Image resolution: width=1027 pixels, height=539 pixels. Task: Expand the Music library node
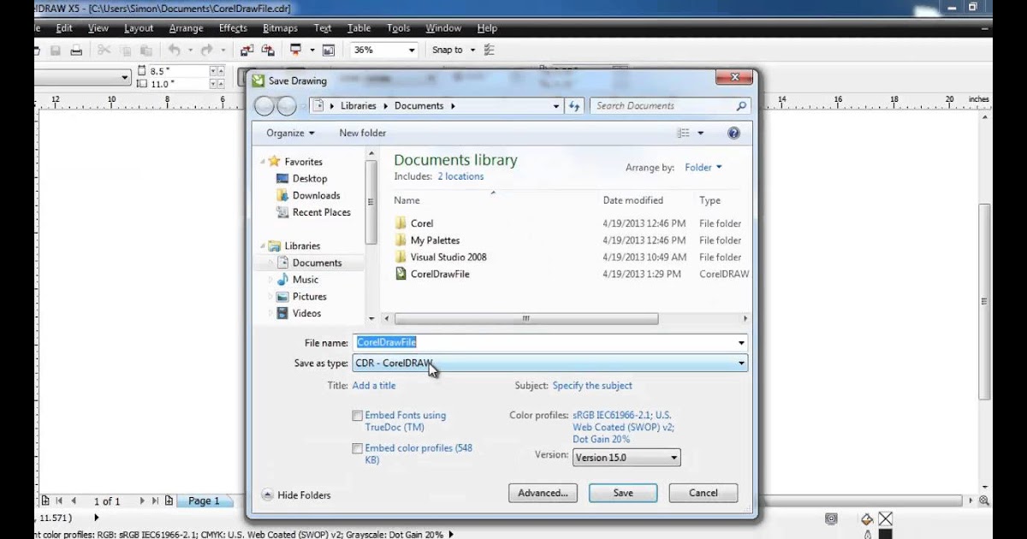click(270, 280)
